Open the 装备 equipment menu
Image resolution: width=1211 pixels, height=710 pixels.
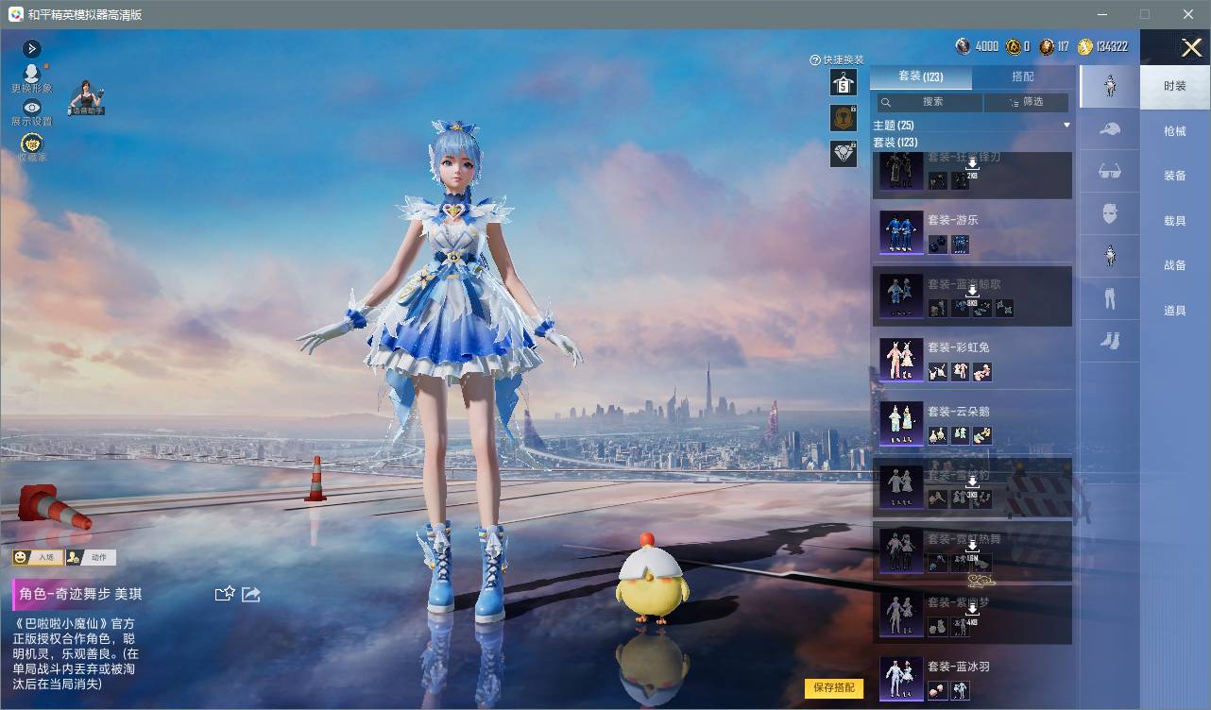coord(1175,176)
